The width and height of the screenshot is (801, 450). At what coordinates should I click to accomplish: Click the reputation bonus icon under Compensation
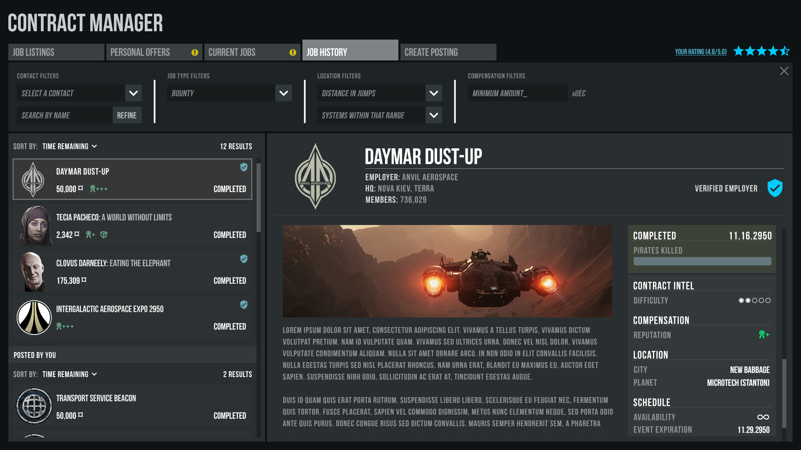click(x=764, y=335)
